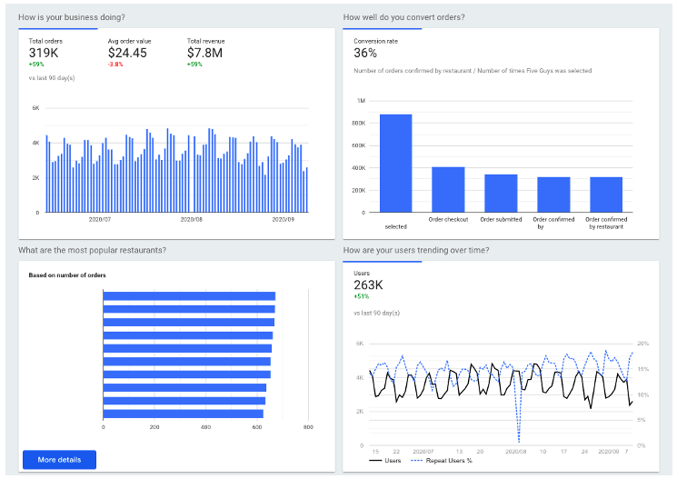Screen dimensions: 677x479
Task: Click the rightmost Order confirmed by restaurant bar
Action: pyautogui.click(x=606, y=195)
